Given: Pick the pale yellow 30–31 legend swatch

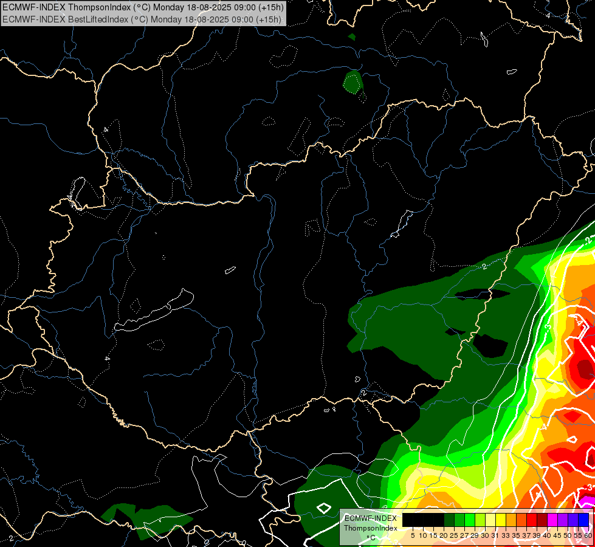Looking at the screenshot, I should click(x=490, y=520).
